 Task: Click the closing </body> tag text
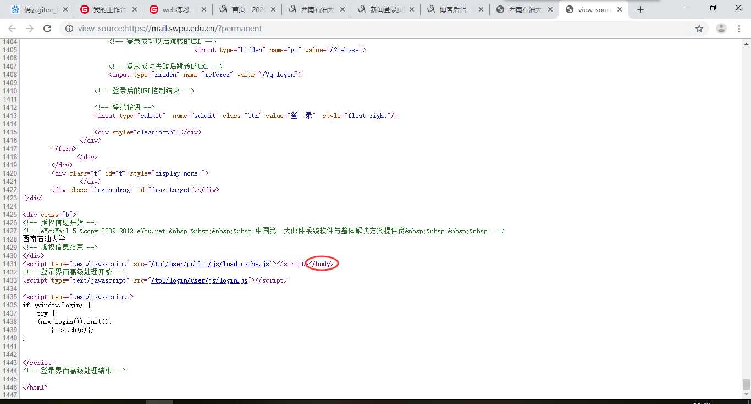[320, 264]
